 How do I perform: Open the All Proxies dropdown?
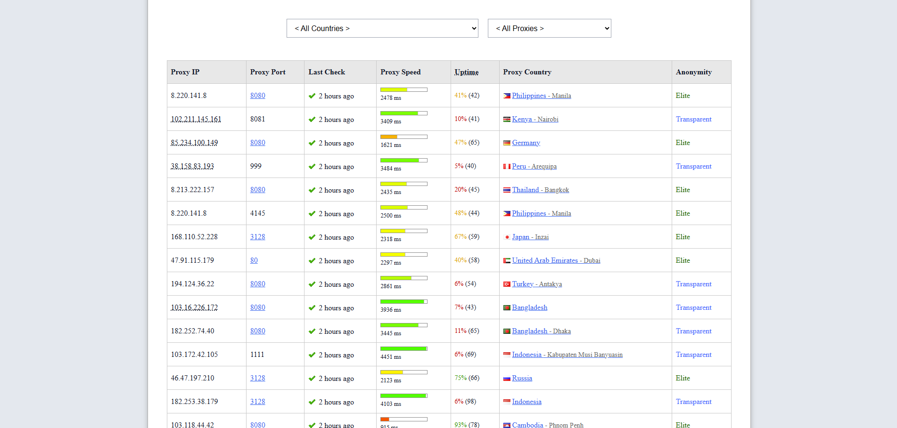(x=549, y=28)
